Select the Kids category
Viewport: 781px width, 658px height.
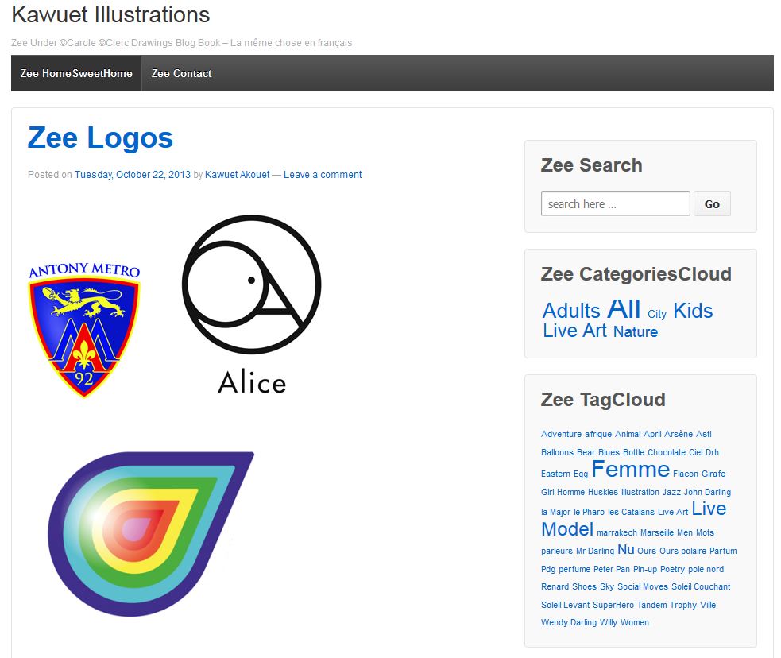point(693,311)
